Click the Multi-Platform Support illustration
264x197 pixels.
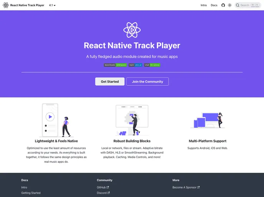click(x=207, y=120)
